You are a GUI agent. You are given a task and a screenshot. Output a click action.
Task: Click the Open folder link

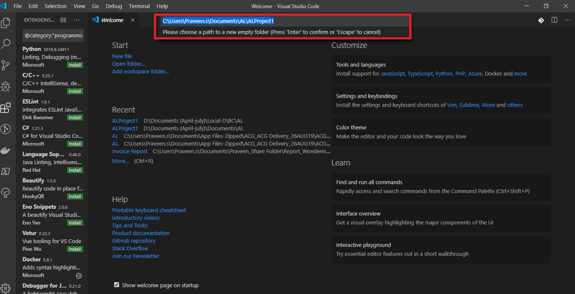coord(128,64)
